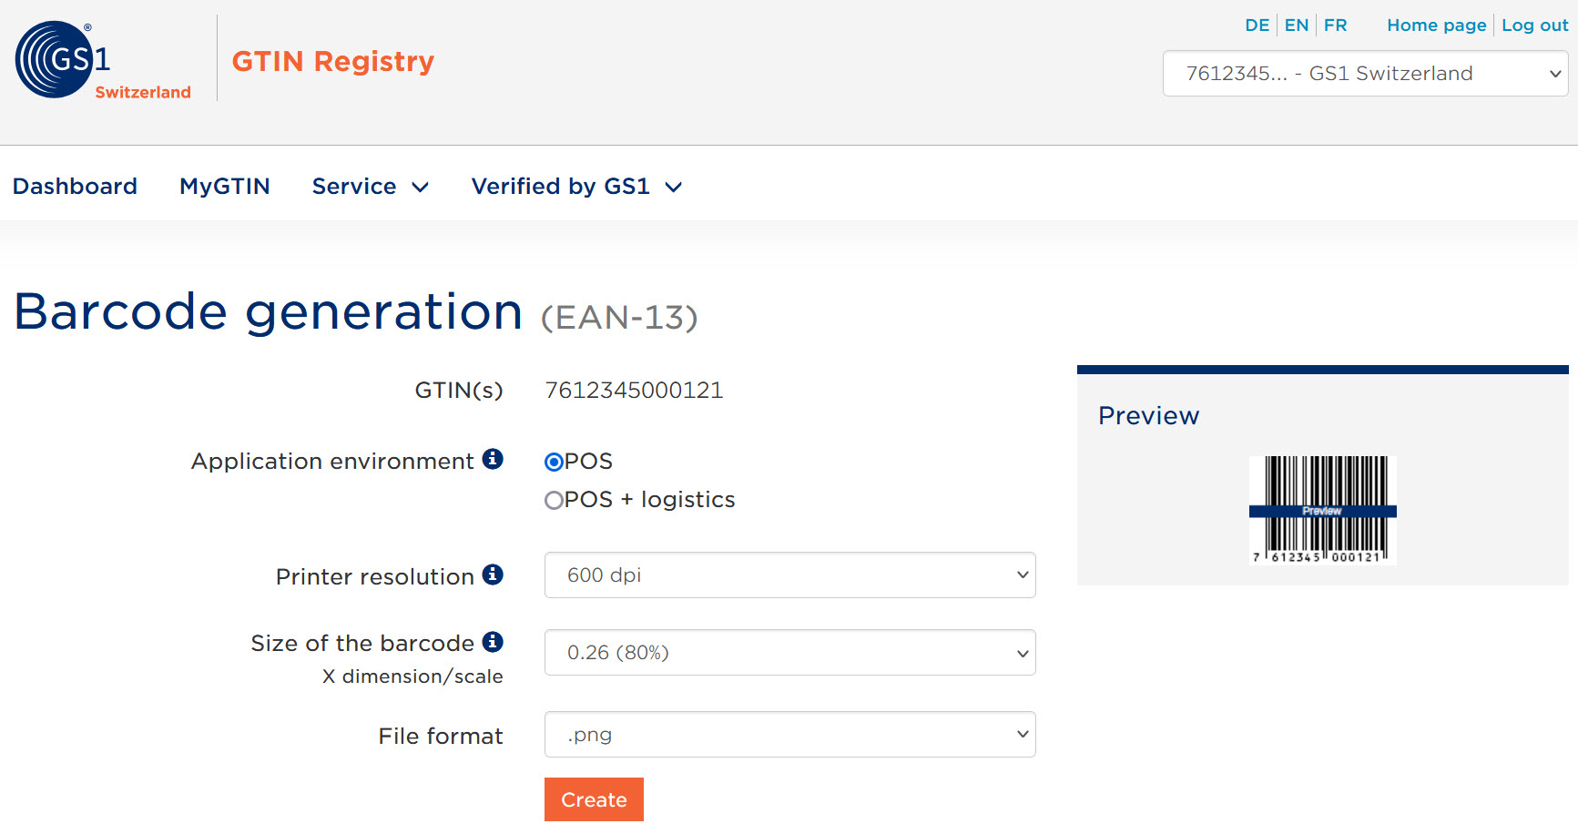Switch language to French

click(1335, 25)
